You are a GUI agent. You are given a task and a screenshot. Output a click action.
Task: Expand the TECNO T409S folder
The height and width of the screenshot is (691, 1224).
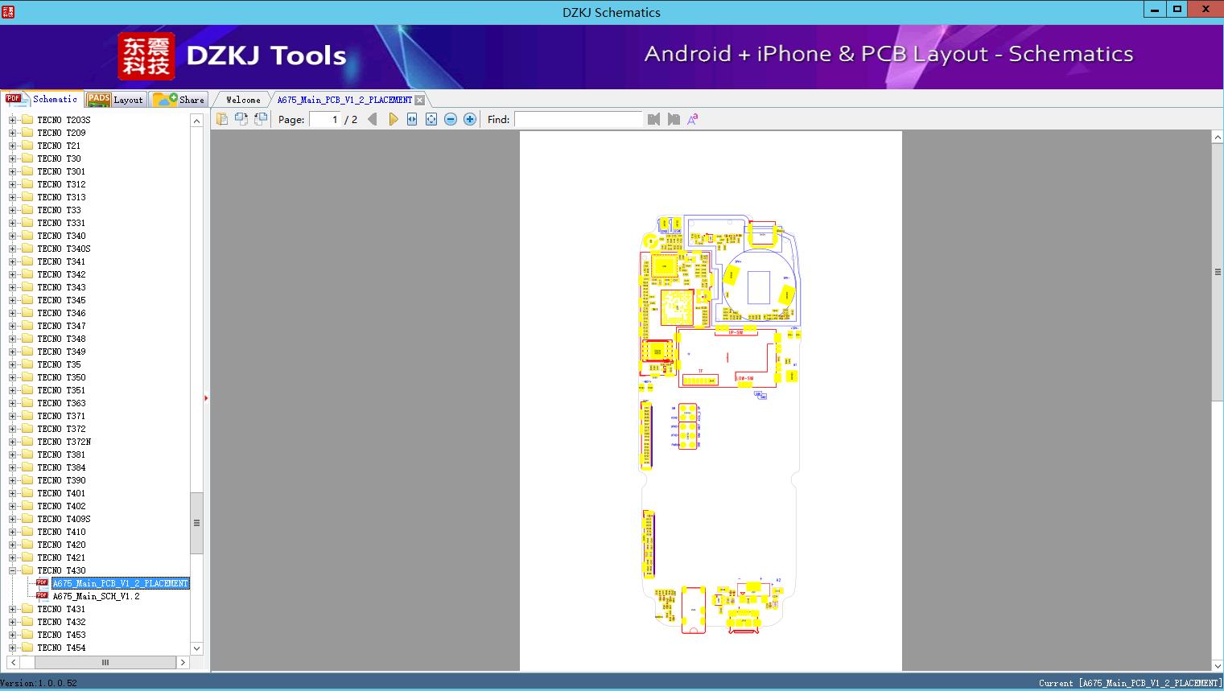[12, 519]
